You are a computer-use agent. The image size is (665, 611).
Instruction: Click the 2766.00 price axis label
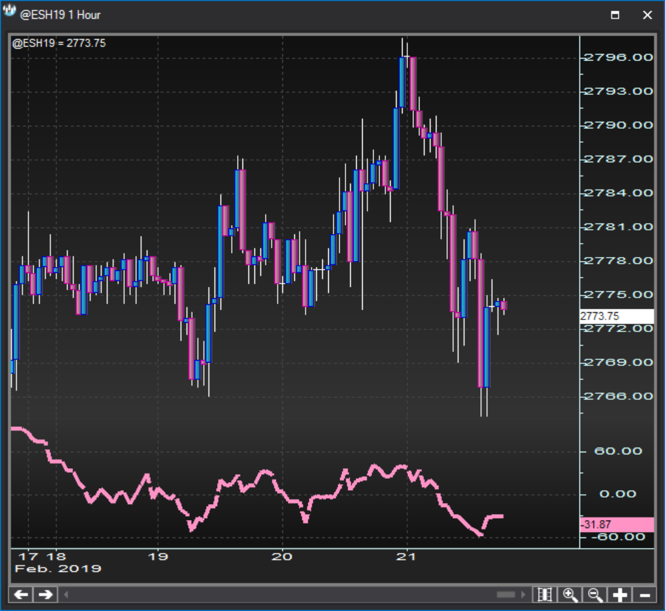pos(618,396)
